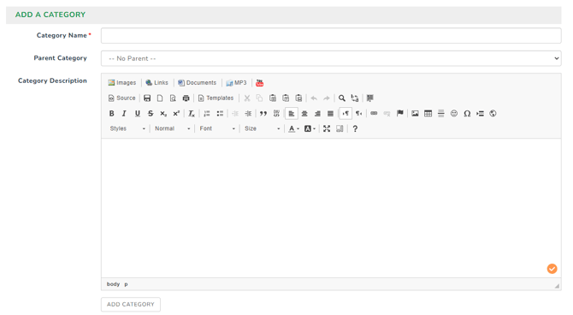Open the Normal paragraph format dropdown

click(172, 128)
